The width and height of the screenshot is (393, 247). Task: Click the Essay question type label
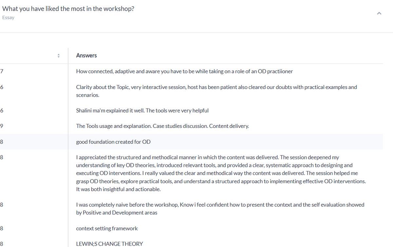pyautogui.click(x=8, y=18)
